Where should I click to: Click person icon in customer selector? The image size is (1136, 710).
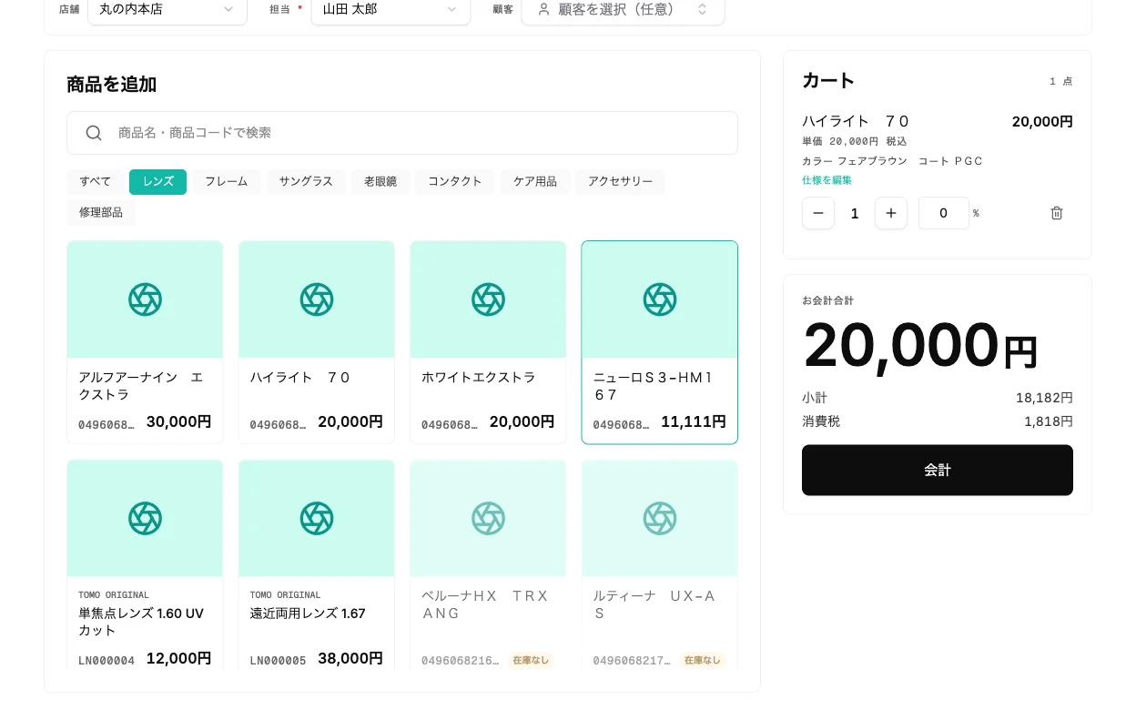pos(543,9)
